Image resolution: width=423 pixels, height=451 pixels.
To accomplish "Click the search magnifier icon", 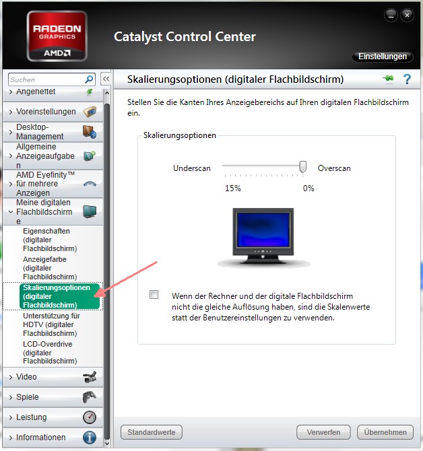I will coord(89,79).
